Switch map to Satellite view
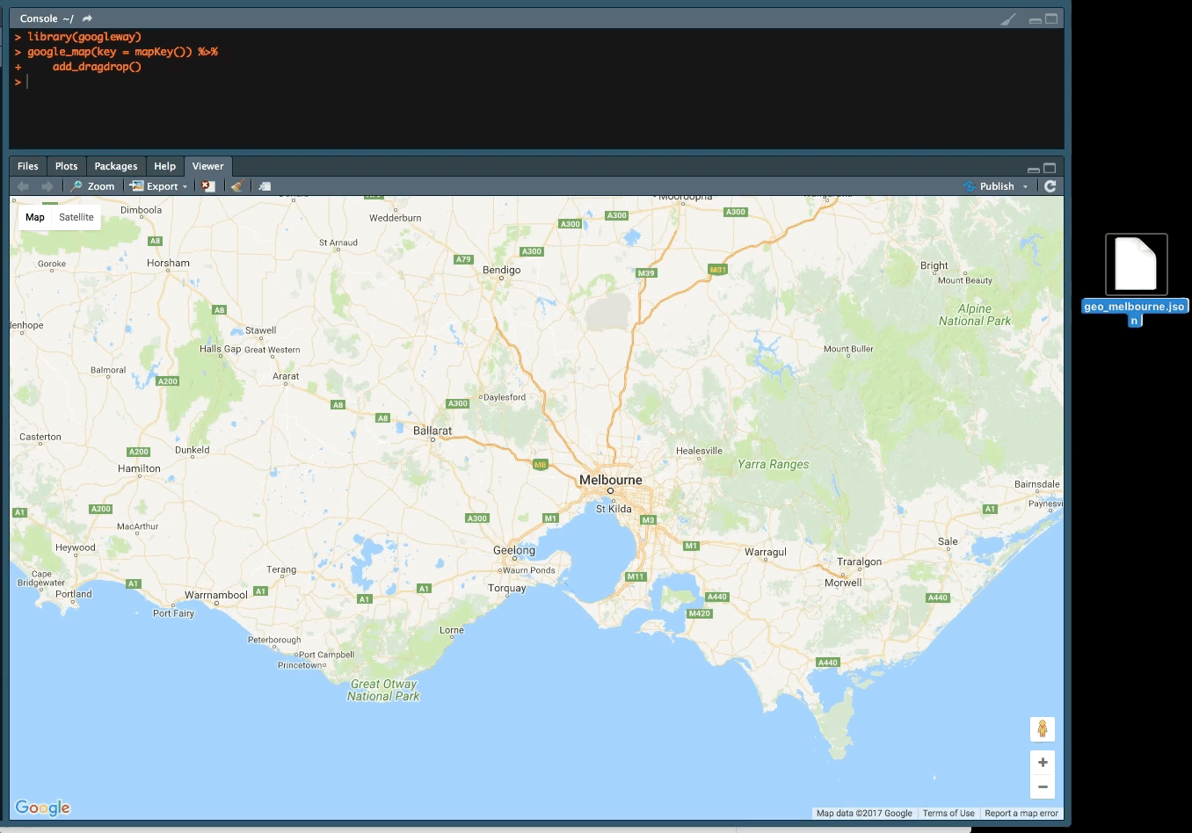Screen dimensions: 1192x833 point(76,217)
